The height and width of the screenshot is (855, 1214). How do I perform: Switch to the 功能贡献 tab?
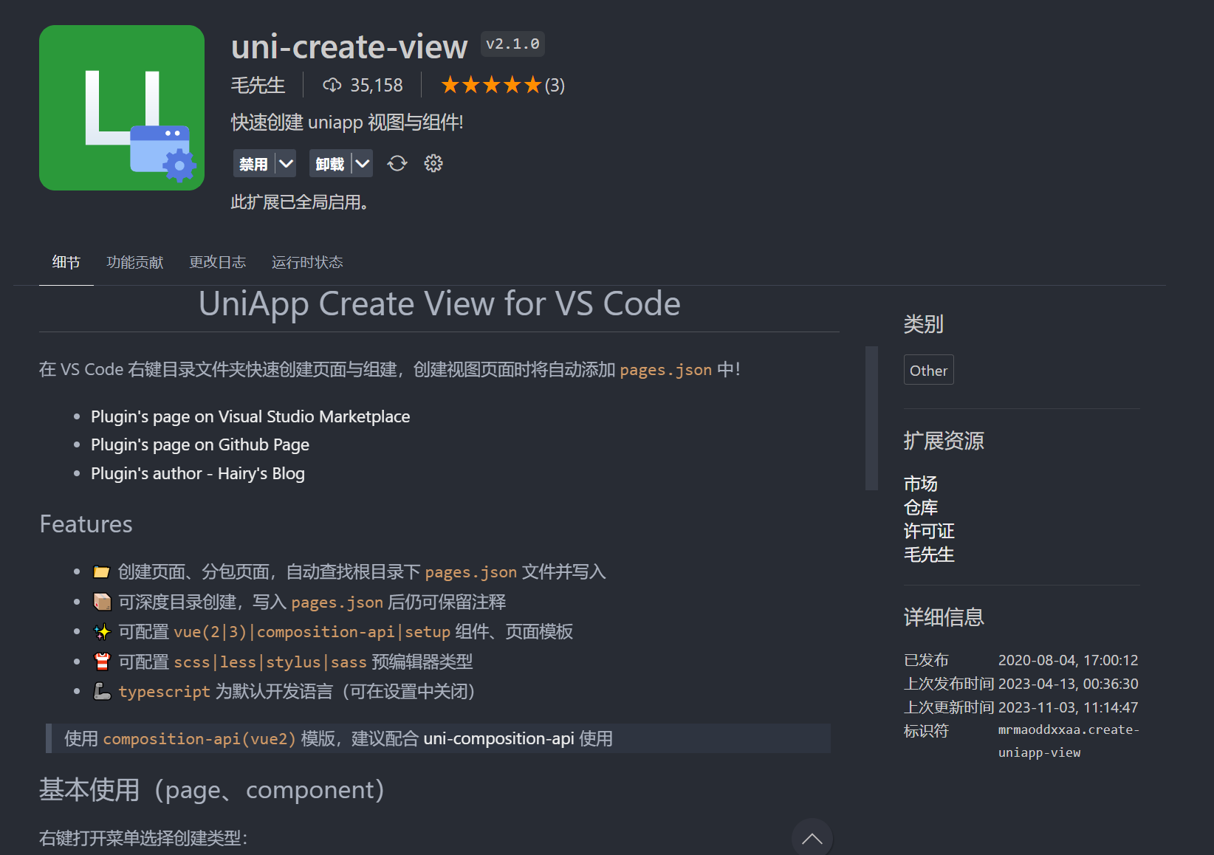pyautogui.click(x=135, y=262)
